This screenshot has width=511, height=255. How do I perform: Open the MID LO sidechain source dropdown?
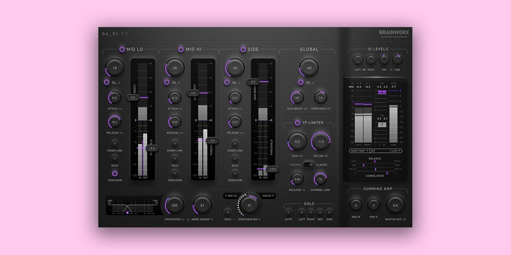point(231,196)
